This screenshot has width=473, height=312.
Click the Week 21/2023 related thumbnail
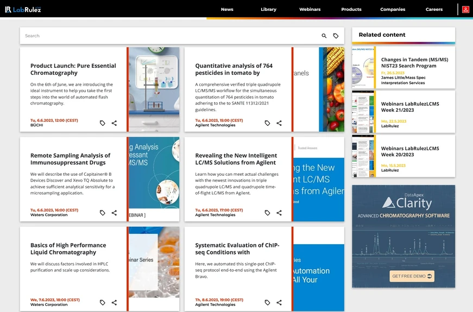point(363,112)
